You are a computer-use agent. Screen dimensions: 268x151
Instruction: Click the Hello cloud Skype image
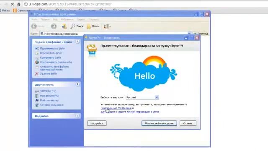[x=144, y=74]
